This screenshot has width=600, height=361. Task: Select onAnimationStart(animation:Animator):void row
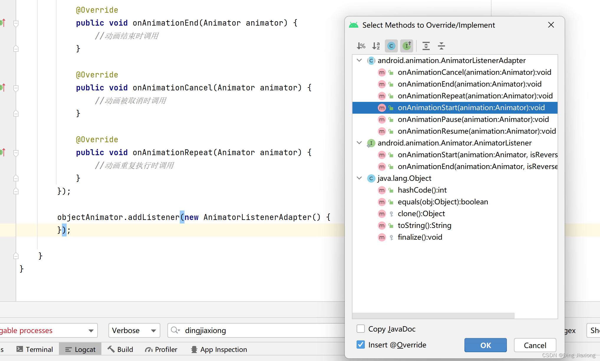click(x=455, y=108)
